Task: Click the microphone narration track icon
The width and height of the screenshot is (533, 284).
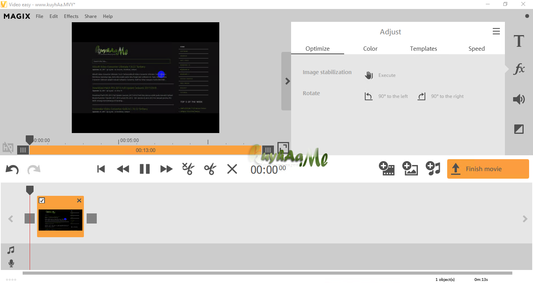Action: 11,263
